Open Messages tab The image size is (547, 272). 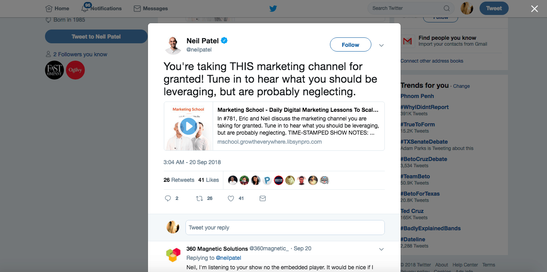pos(151,8)
